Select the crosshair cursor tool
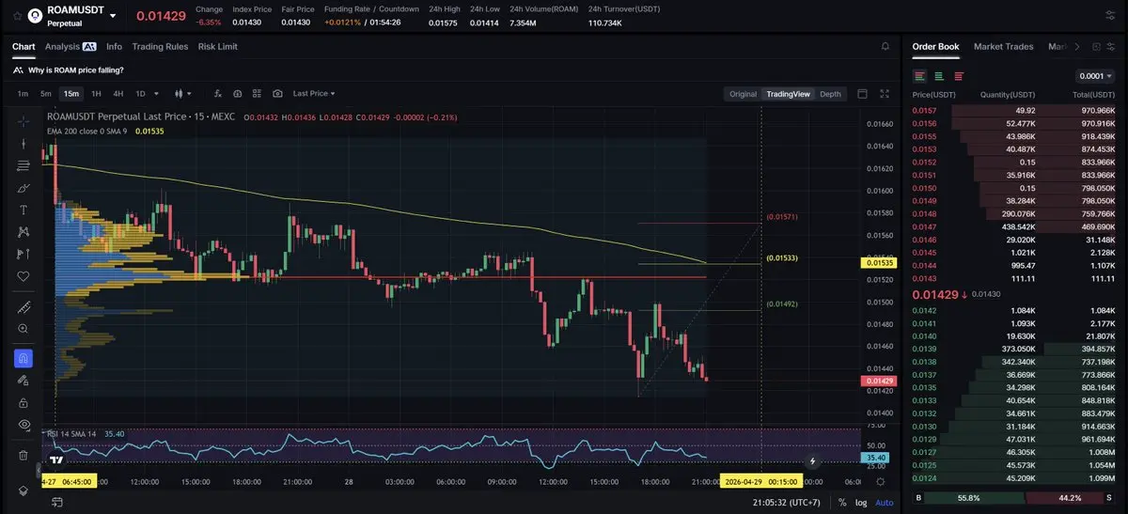 click(x=23, y=121)
